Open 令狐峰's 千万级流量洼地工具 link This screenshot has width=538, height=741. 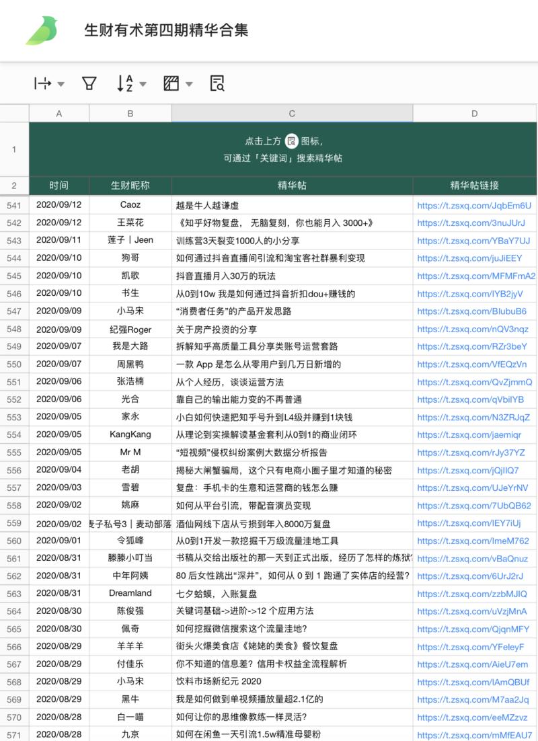(475, 541)
